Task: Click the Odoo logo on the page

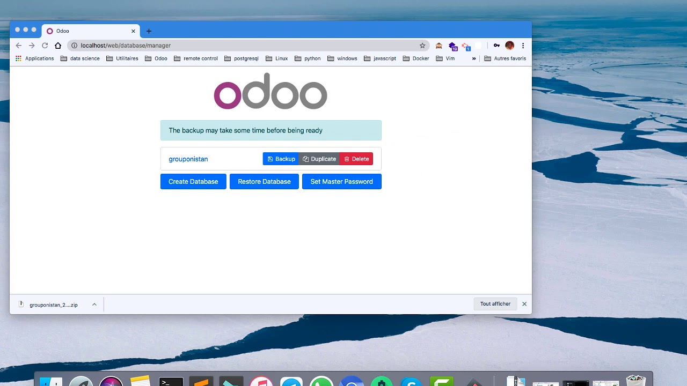Action: point(271,91)
